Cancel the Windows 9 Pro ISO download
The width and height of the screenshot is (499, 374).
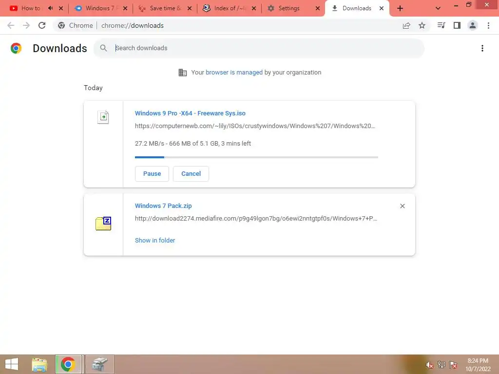191,174
